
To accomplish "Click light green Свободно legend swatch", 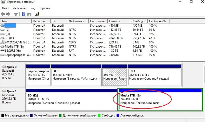I will tap(99, 115).
